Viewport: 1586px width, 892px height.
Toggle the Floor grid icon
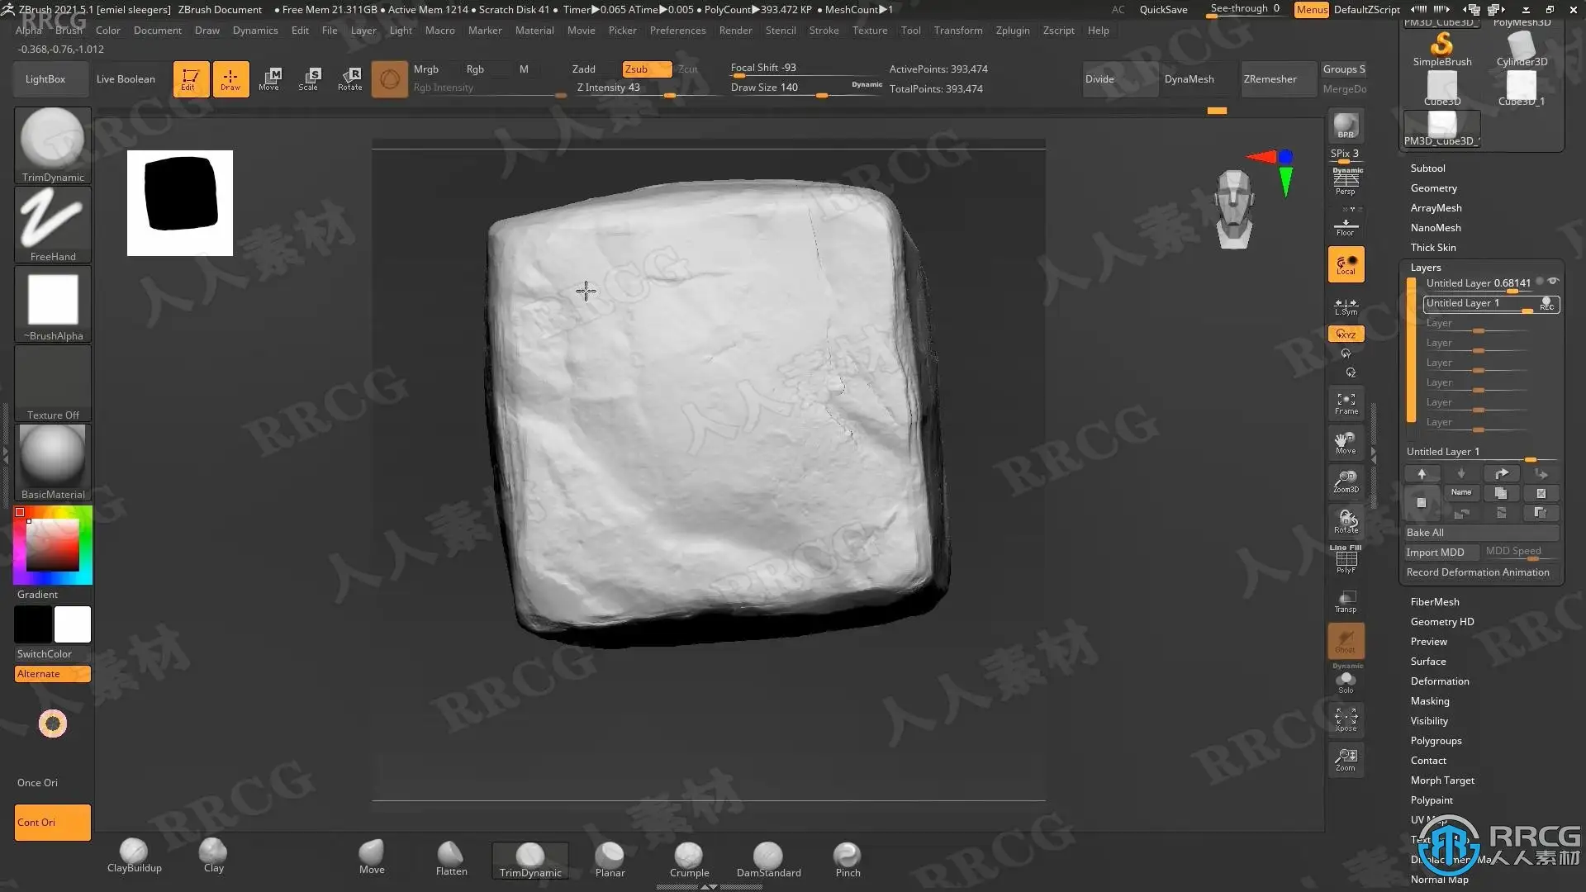tap(1346, 226)
